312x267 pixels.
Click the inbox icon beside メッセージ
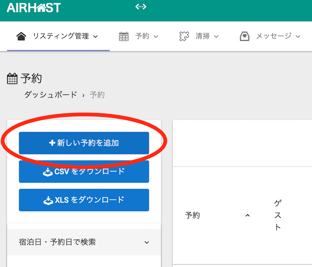point(244,36)
